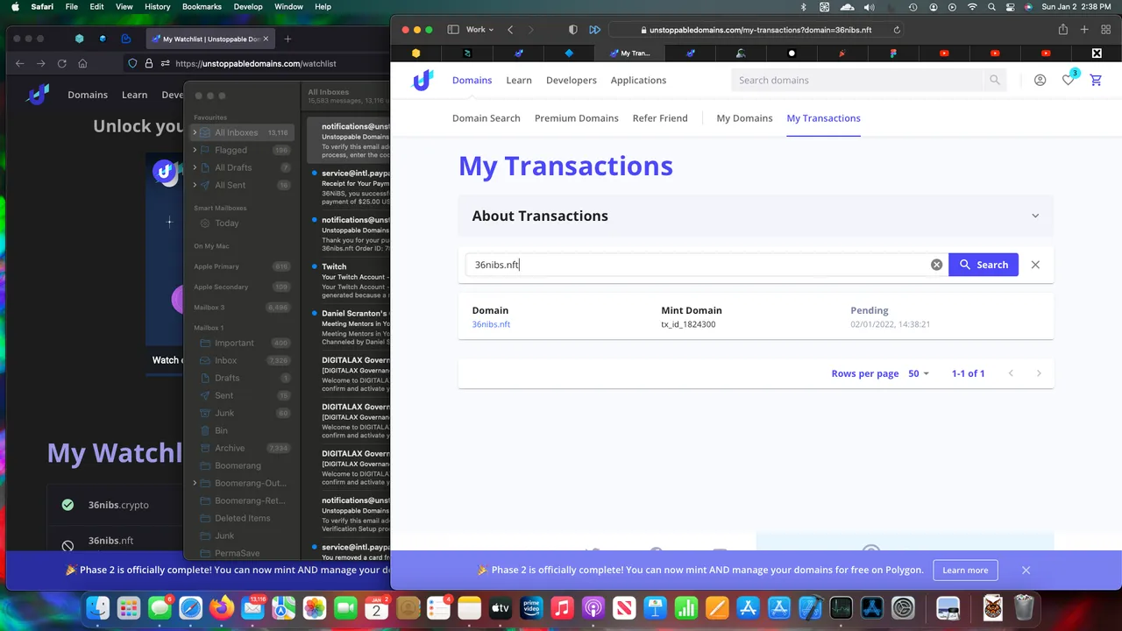Reload the my-transactions page in Safari
1122x631 pixels.
point(897,30)
